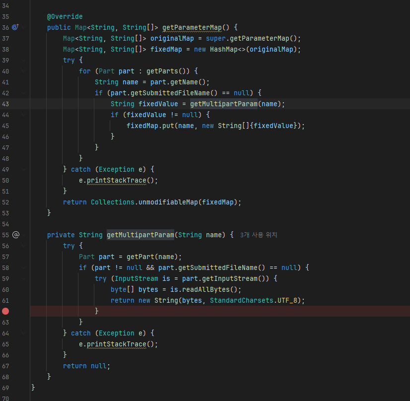Viewport: 410px width, 401px height.
Task: Click part.getName() on line 41
Action: click(178, 82)
